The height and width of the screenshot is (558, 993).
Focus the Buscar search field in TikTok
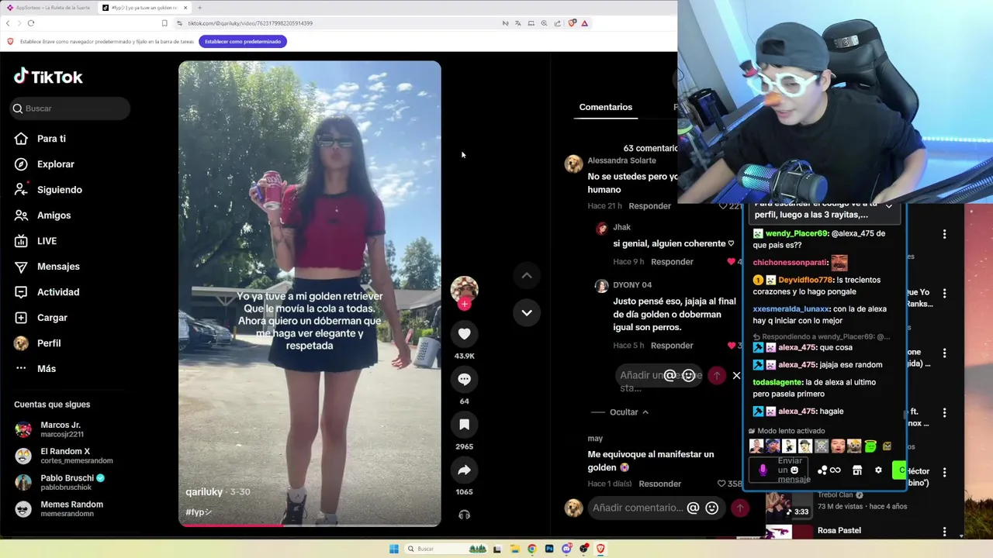coord(70,108)
